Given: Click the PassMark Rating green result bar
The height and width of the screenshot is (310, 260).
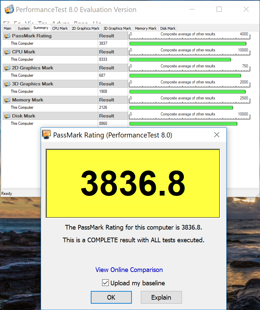Looking at the screenshot, I should click(188, 44).
